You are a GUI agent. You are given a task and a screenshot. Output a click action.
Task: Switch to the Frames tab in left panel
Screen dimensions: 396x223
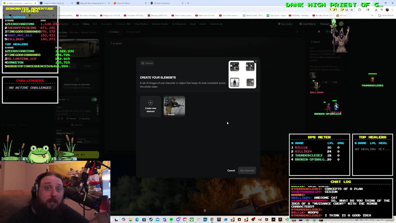click(x=88, y=66)
